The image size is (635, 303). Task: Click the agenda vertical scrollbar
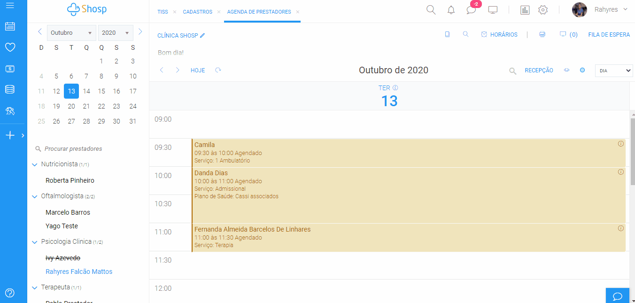[632, 152]
